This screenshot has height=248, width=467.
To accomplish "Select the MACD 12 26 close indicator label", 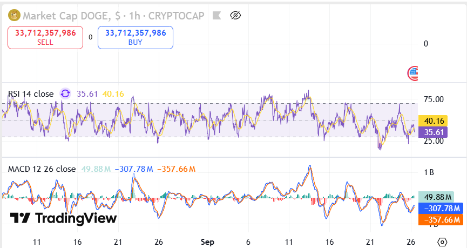I will 42,169.
